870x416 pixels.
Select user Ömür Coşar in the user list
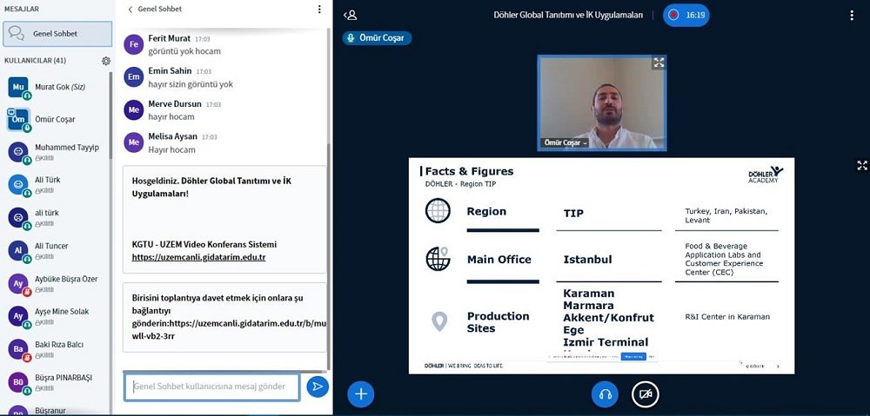point(57,120)
